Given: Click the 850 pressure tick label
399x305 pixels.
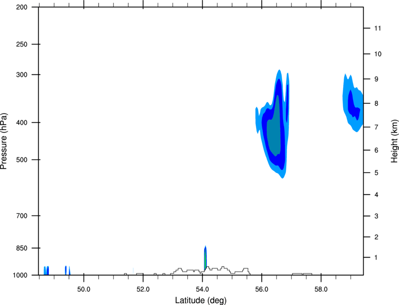Looking at the screenshot, I should point(22,248).
